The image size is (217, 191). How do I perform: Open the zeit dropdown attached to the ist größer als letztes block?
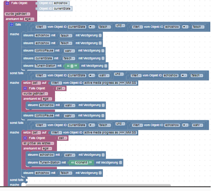coord(62,138)
